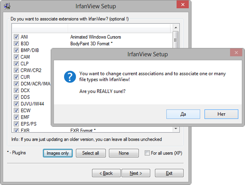
Task: Close the confirmation dialog with X
Action: click(x=236, y=53)
